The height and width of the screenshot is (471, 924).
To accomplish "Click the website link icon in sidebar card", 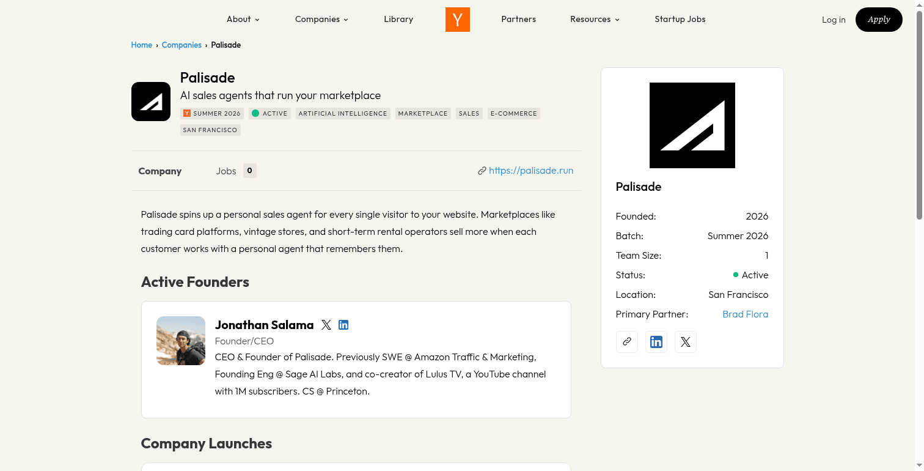I will pyautogui.click(x=627, y=342).
